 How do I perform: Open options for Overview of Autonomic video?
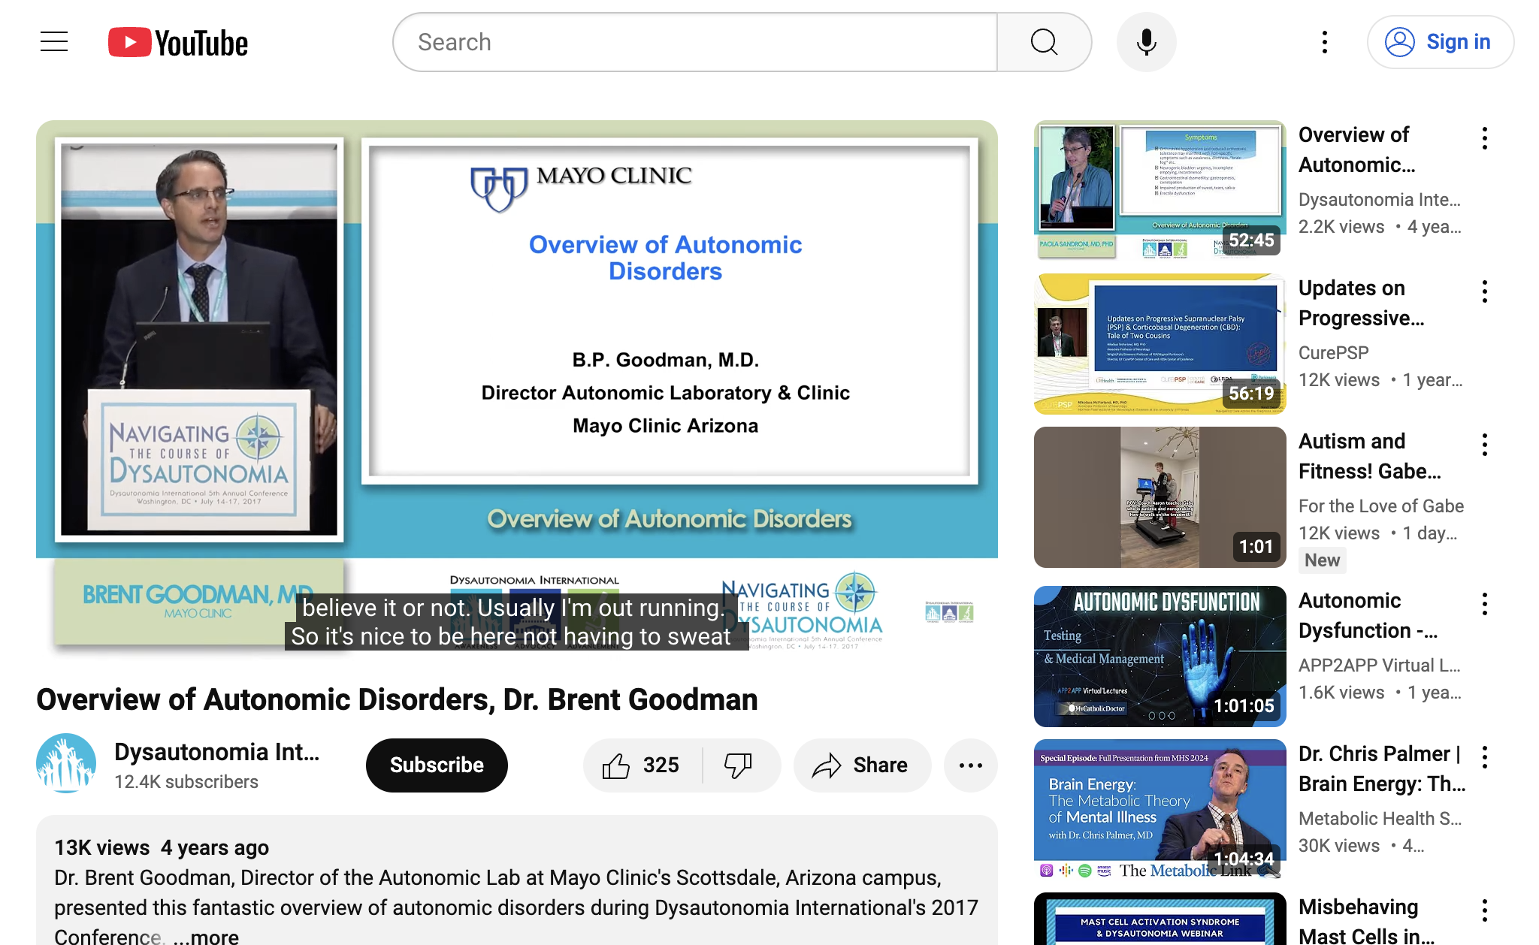(1484, 138)
